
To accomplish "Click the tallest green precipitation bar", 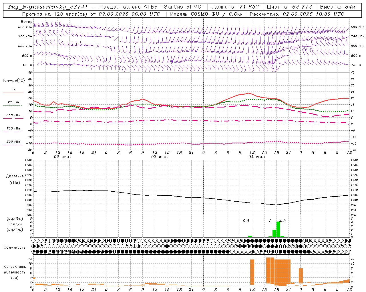I will [x=278, y=229].
